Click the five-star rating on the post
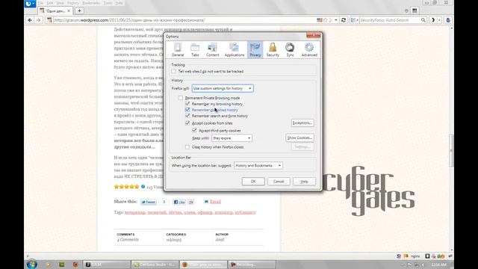Viewport: 478px width, 269px height. [126, 187]
